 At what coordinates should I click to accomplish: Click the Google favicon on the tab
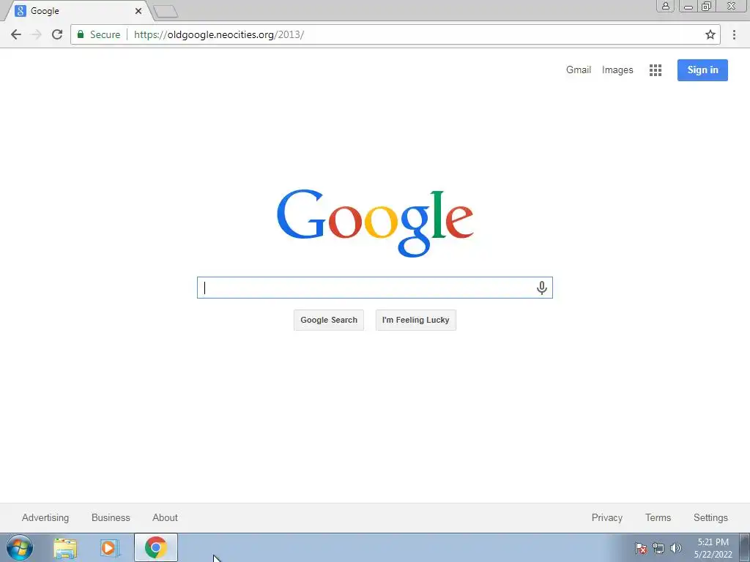click(x=20, y=10)
